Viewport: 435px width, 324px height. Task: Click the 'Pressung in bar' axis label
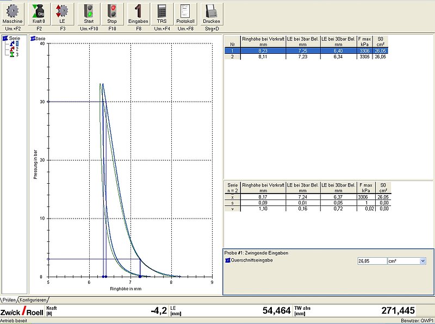tap(35, 165)
